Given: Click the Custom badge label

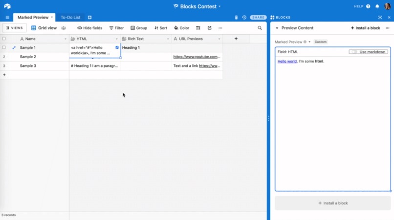Looking at the screenshot, I should tap(320, 42).
